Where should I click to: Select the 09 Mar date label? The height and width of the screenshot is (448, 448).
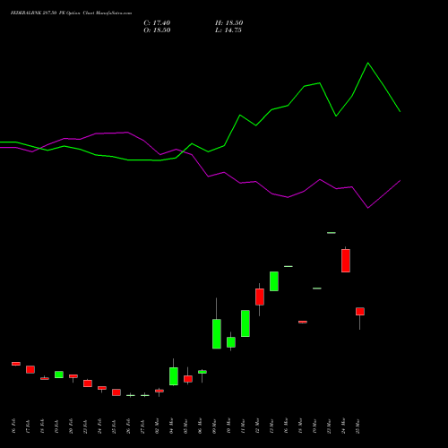click(214, 426)
